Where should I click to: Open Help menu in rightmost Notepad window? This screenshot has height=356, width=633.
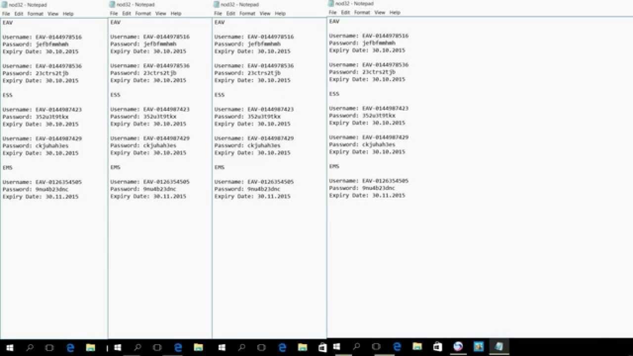(x=395, y=12)
